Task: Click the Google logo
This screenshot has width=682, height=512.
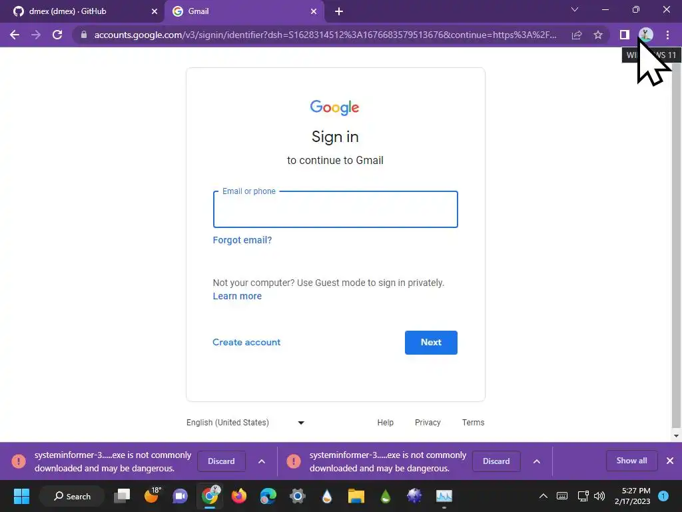Action: (334, 107)
